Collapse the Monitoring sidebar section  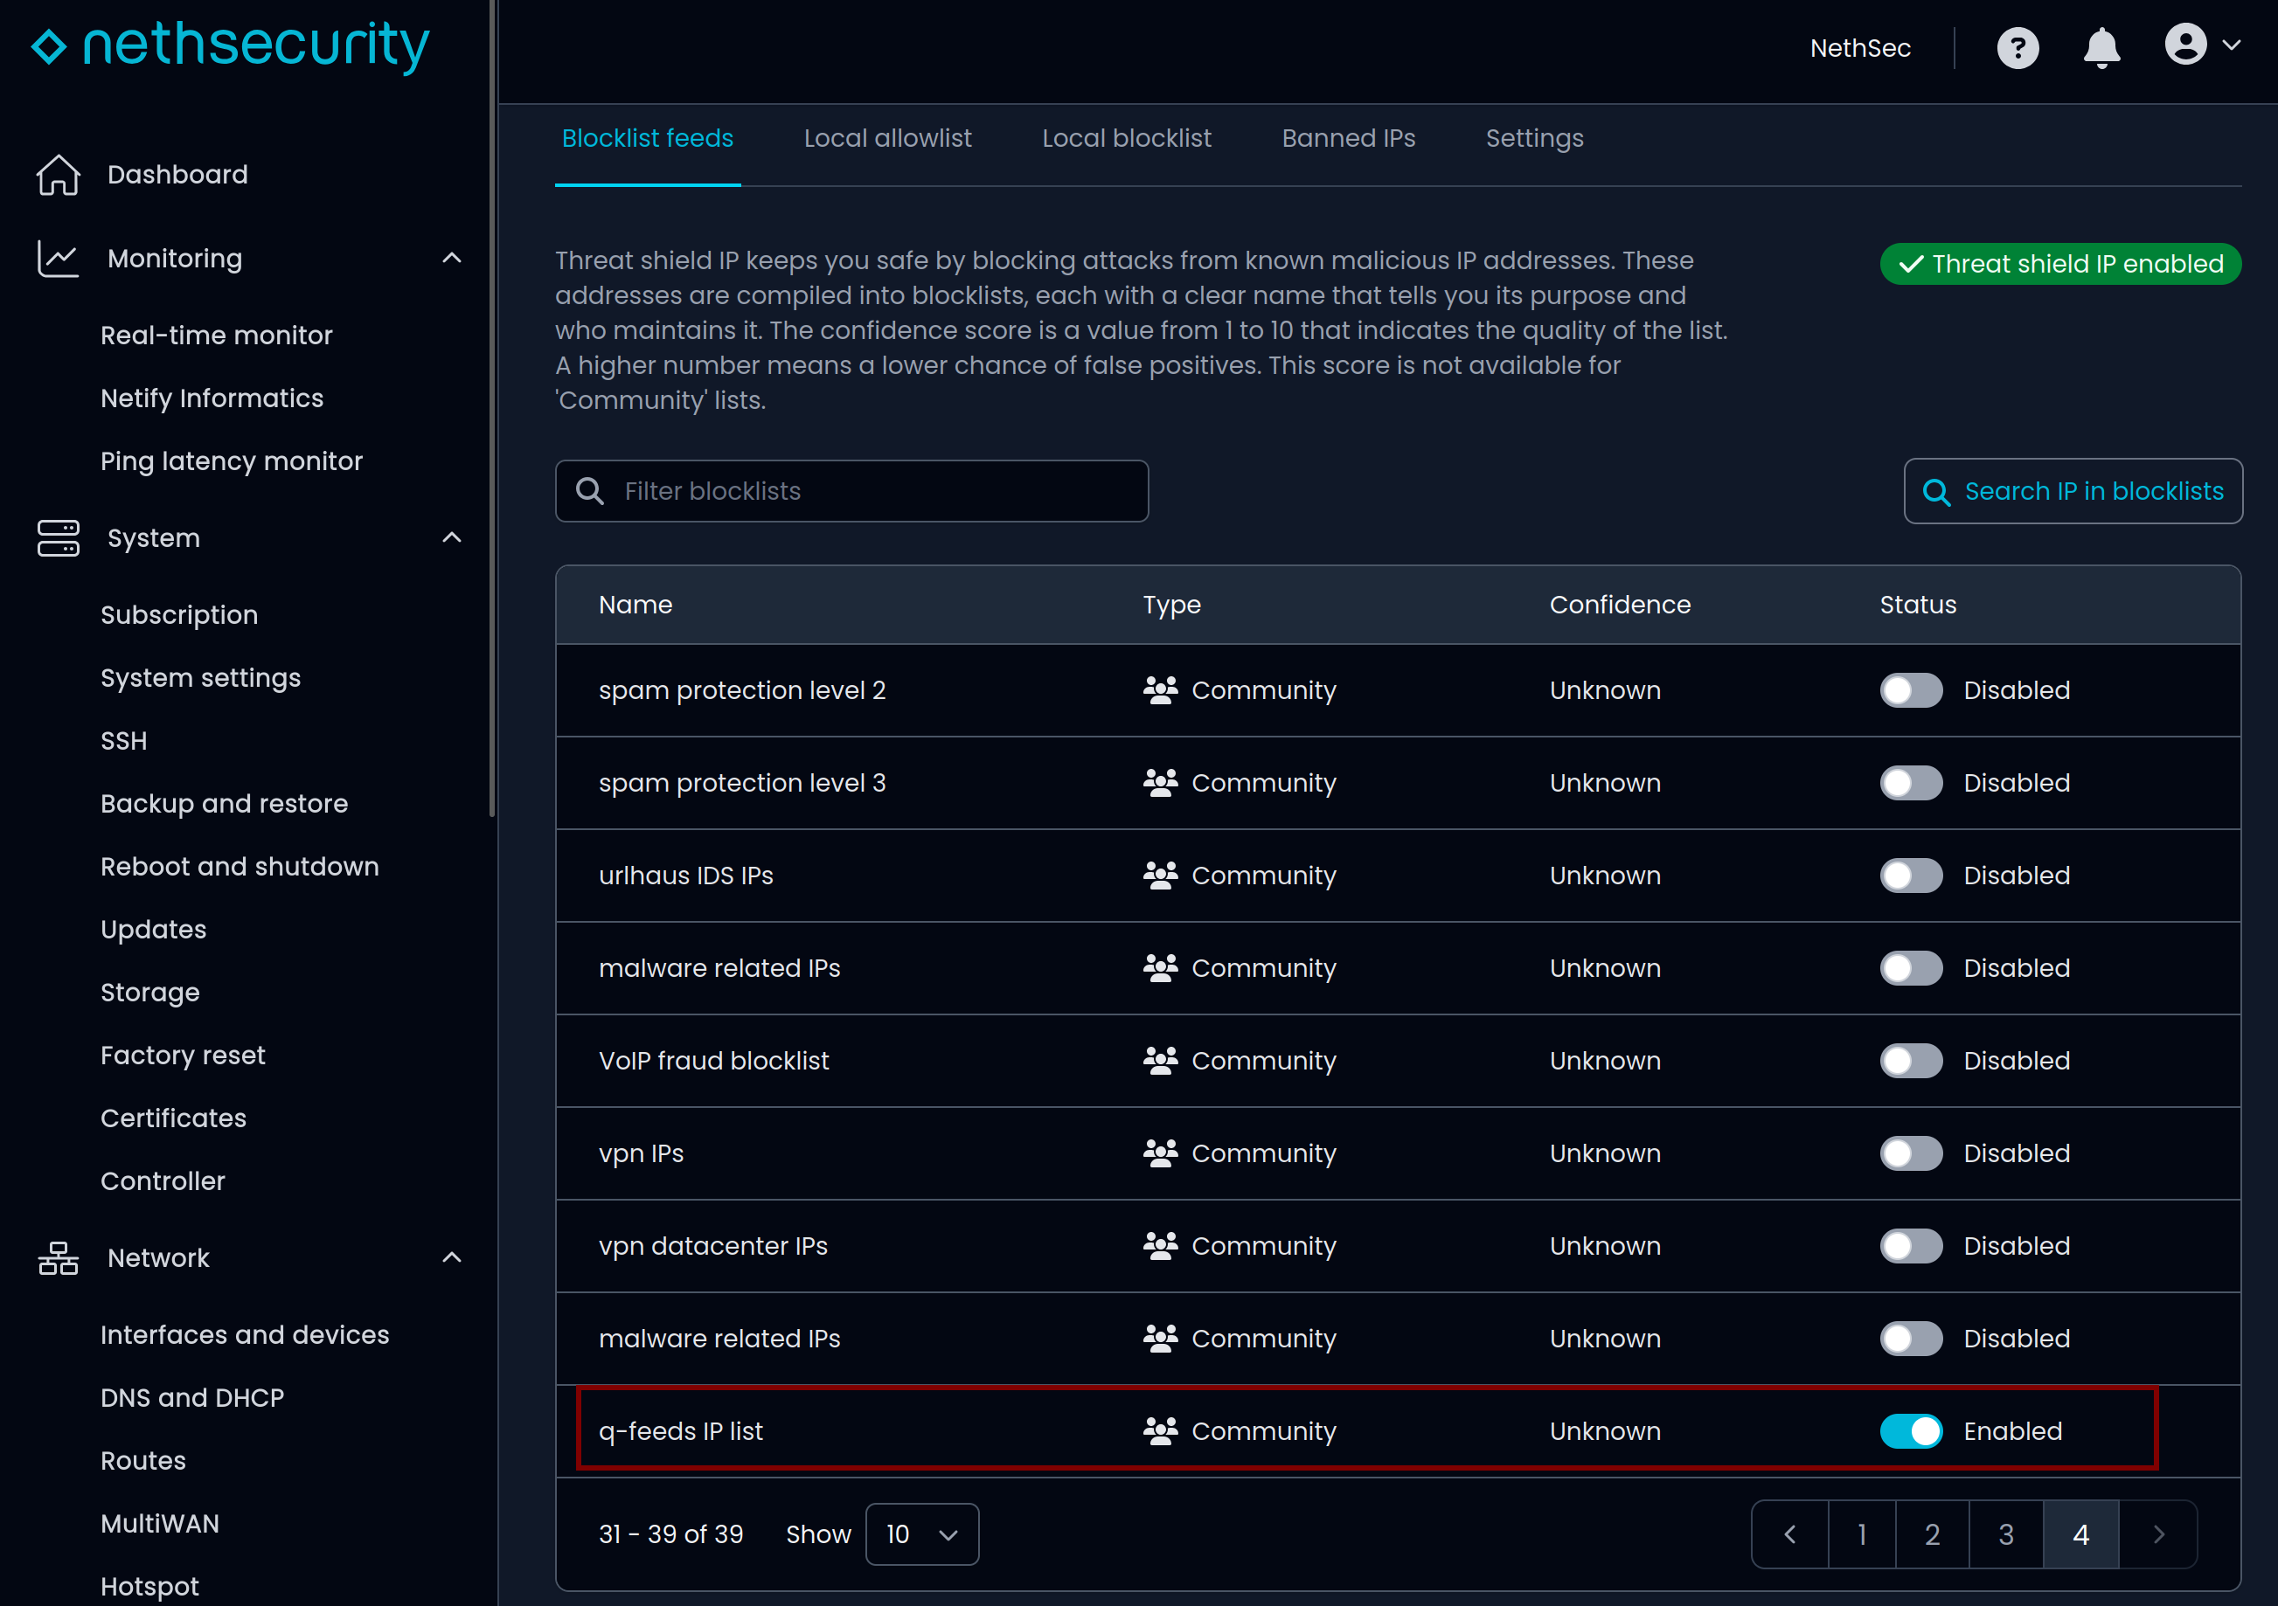[x=451, y=259]
